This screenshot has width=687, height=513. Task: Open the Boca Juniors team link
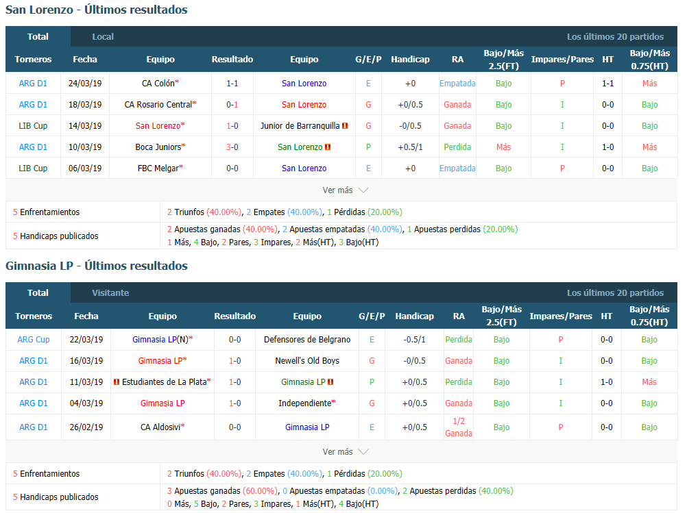coord(158,147)
